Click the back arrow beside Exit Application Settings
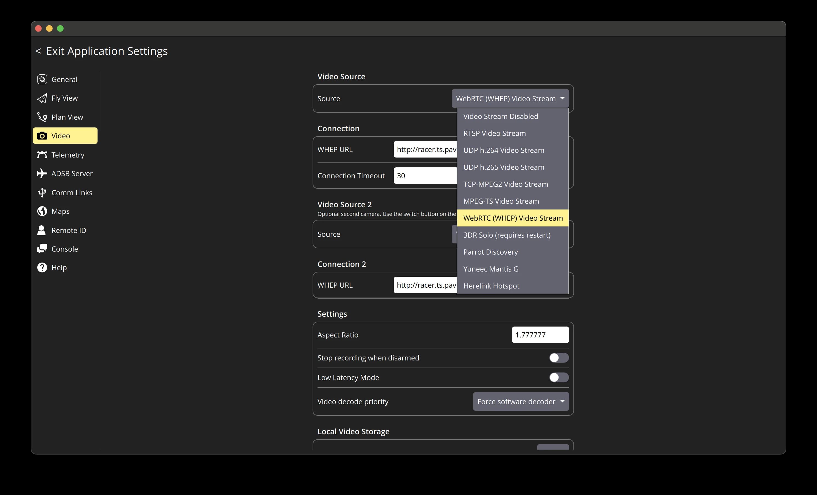The width and height of the screenshot is (817, 495). coord(38,51)
